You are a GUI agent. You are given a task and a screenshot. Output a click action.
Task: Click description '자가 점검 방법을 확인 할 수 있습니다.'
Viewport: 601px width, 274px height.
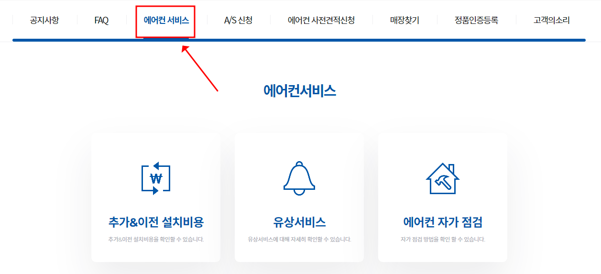click(443, 239)
